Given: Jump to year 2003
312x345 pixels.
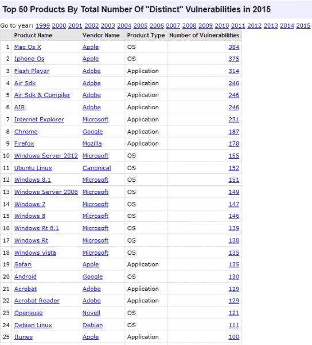Looking at the screenshot, I should 108,26.
